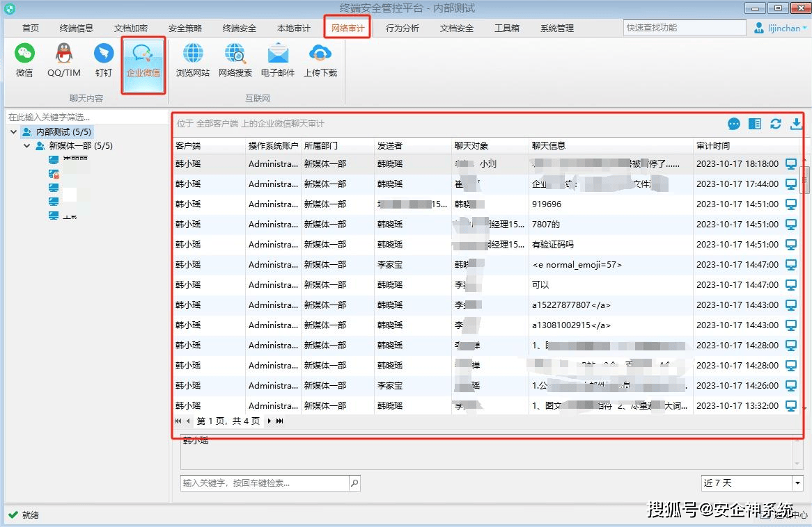This screenshot has height=527, width=812.
Task: Select the 内部测试 (5/5) tree item
Action: 57,132
